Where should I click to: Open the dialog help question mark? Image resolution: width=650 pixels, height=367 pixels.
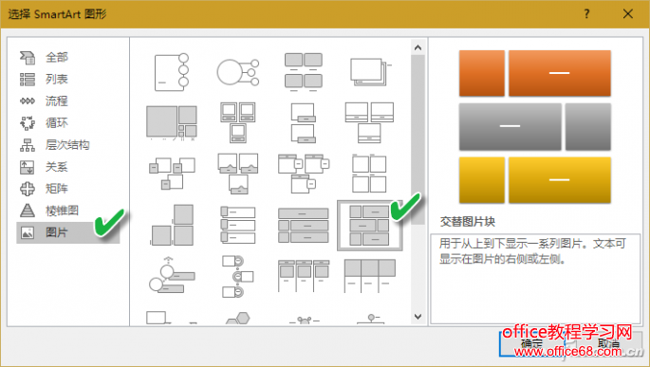[x=586, y=13]
